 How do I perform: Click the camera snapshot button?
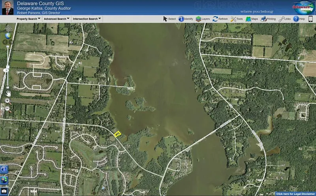(4, 191)
